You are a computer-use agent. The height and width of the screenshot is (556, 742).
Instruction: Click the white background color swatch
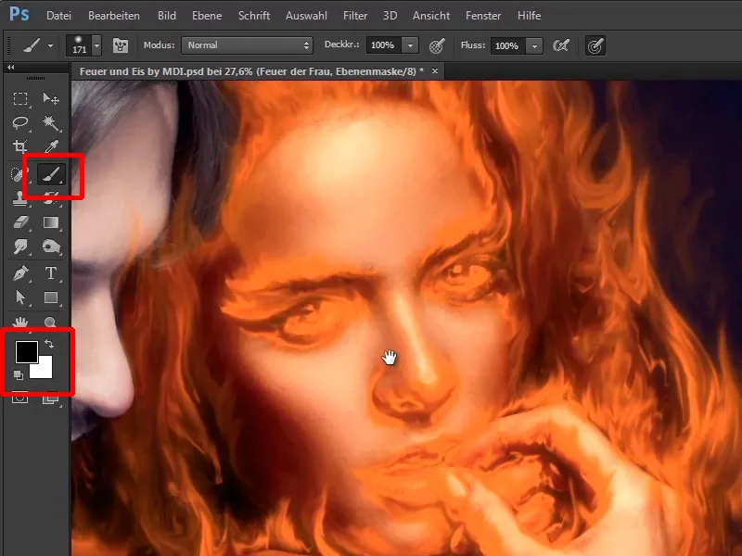click(x=43, y=369)
